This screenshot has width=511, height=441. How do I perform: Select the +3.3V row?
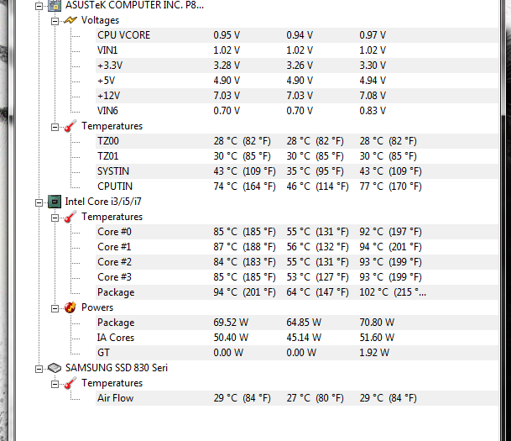coord(297,66)
